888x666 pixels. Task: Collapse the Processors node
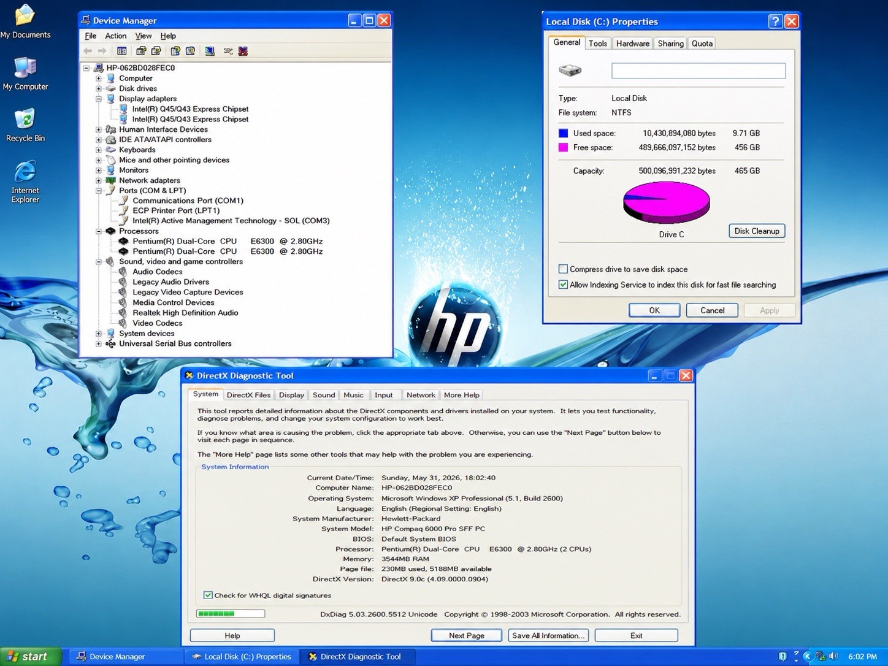click(x=98, y=231)
